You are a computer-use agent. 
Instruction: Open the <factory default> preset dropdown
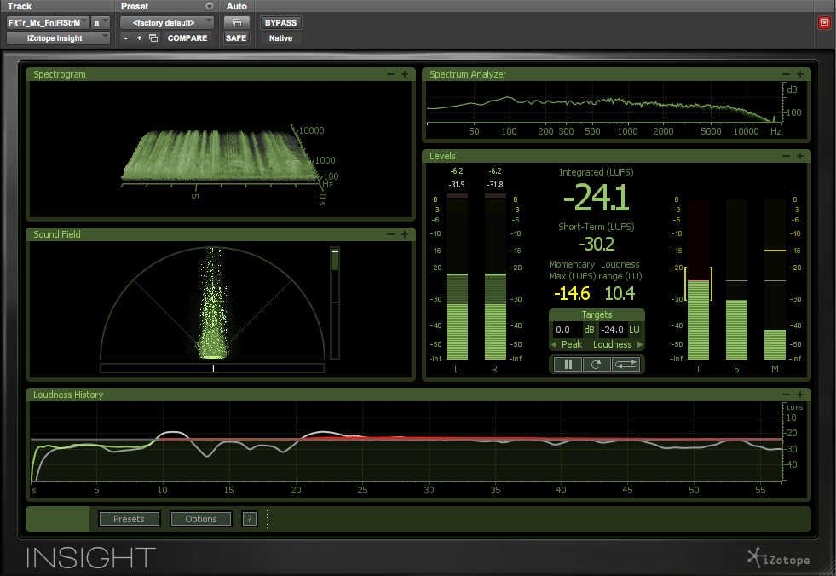tap(166, 22)
